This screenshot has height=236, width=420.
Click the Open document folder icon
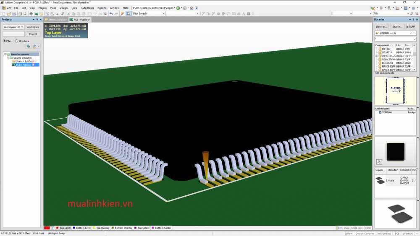tap(8, 14)
